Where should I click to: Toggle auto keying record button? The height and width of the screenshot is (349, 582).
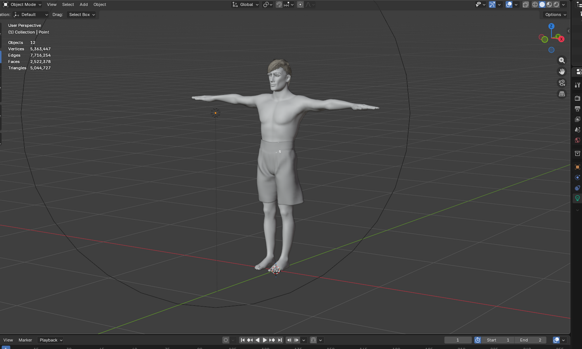click(x=226, y=340)
